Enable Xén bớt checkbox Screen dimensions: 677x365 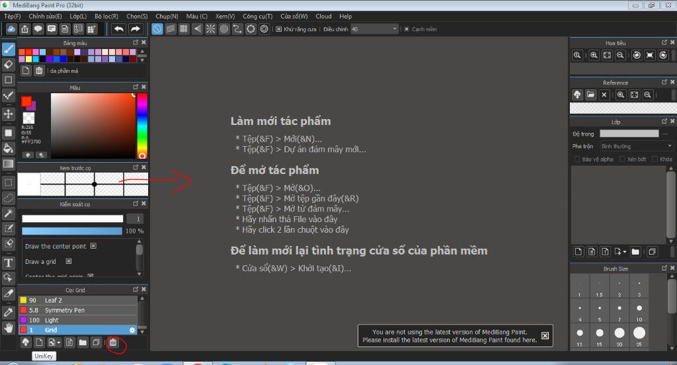coord(622,159)
